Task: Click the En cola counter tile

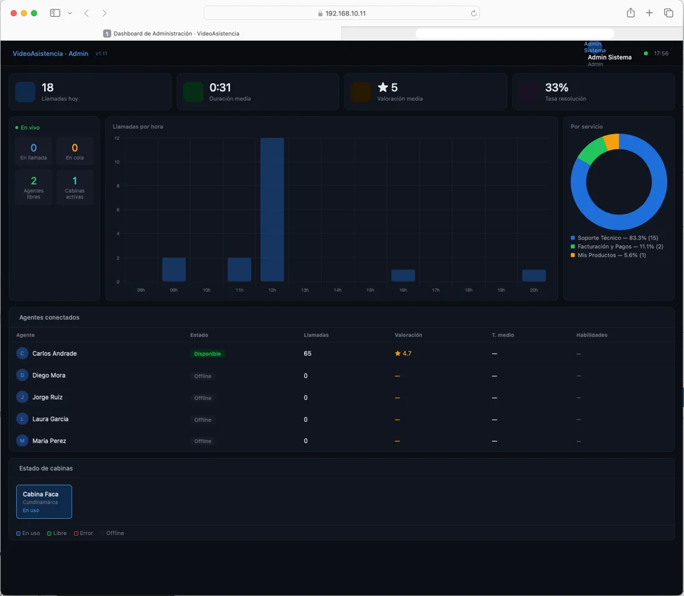Action: tap(75, 151)
